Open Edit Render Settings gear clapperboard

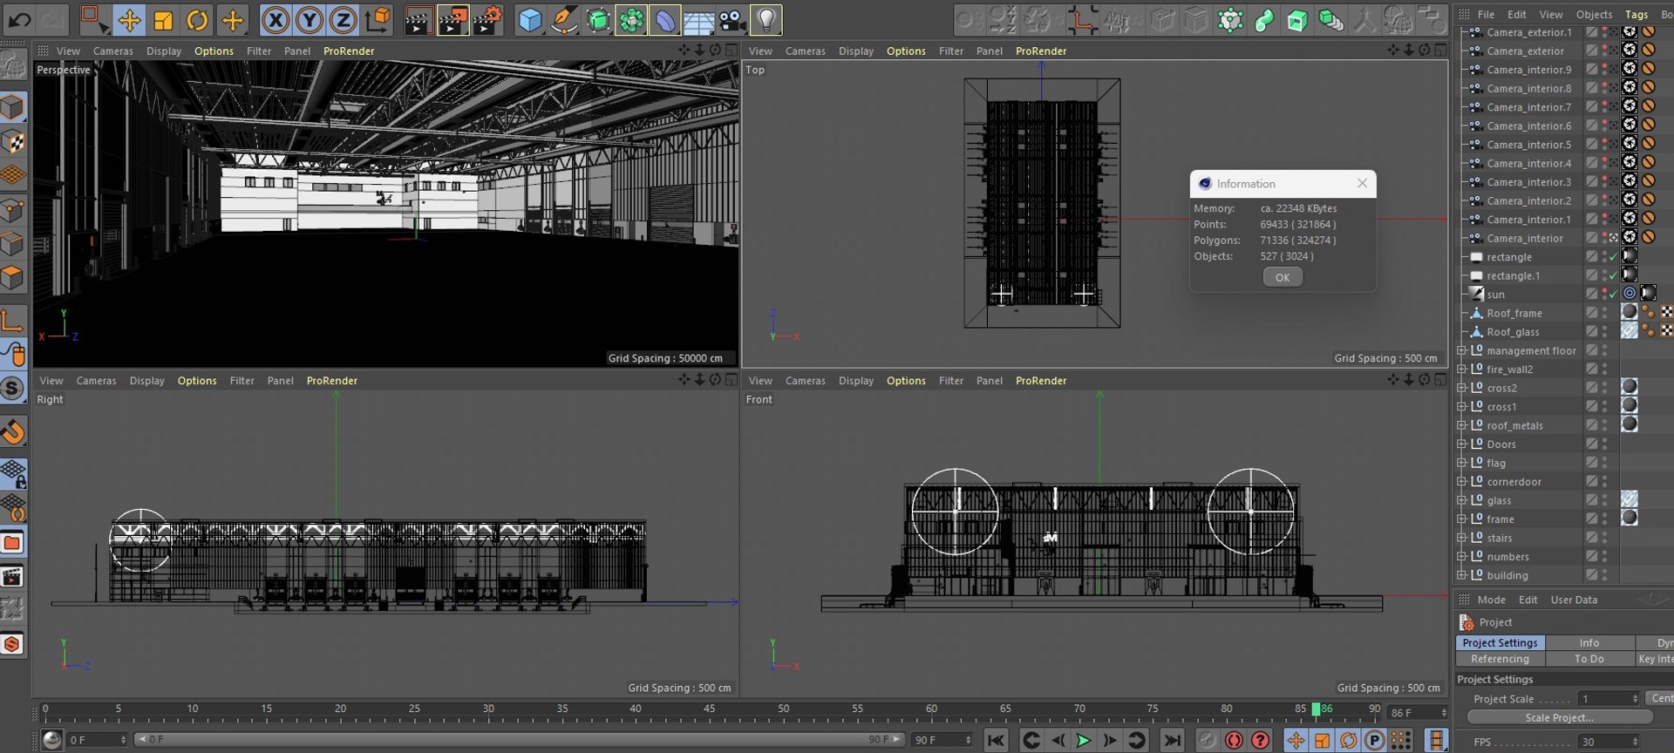pos(487,19)
